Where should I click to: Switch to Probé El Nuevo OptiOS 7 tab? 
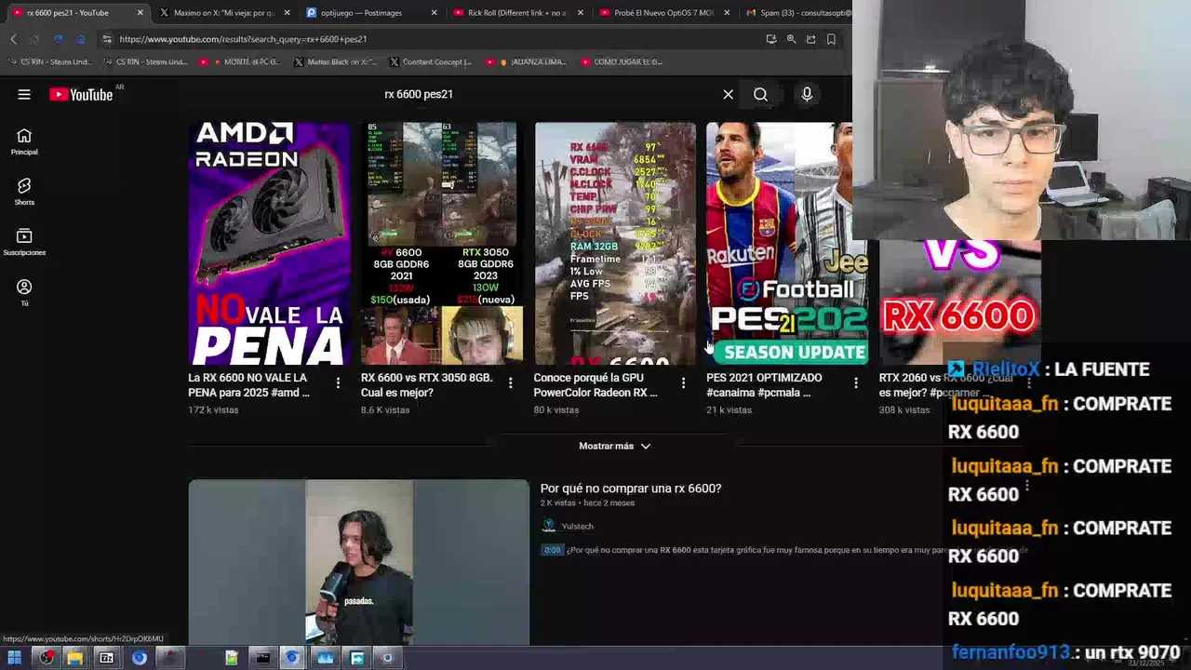point(664,13)
